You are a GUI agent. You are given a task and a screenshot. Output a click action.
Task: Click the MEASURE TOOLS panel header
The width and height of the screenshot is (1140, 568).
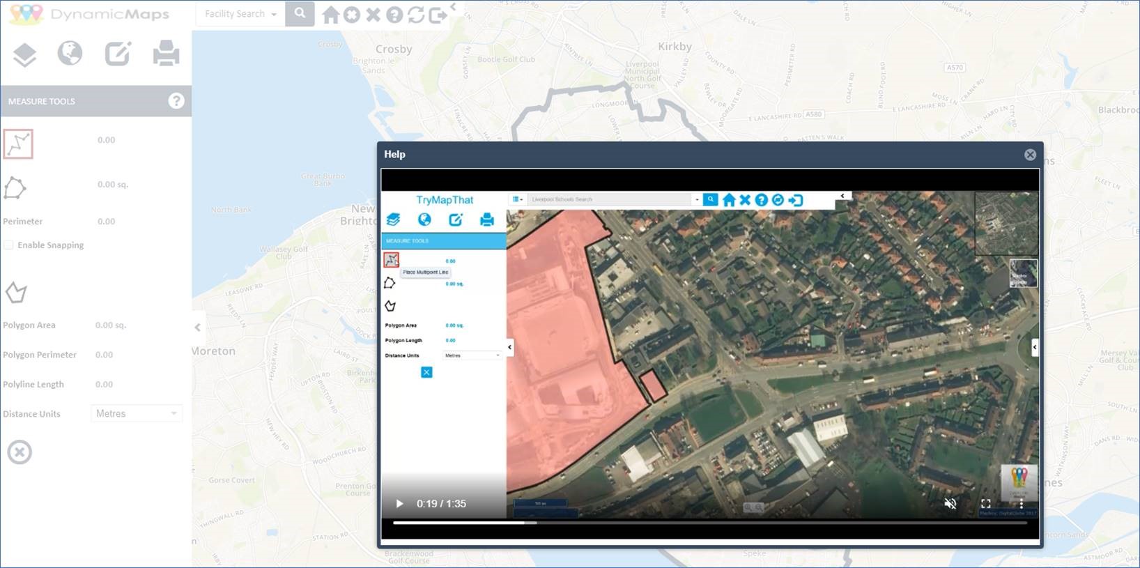coord(95,101)
